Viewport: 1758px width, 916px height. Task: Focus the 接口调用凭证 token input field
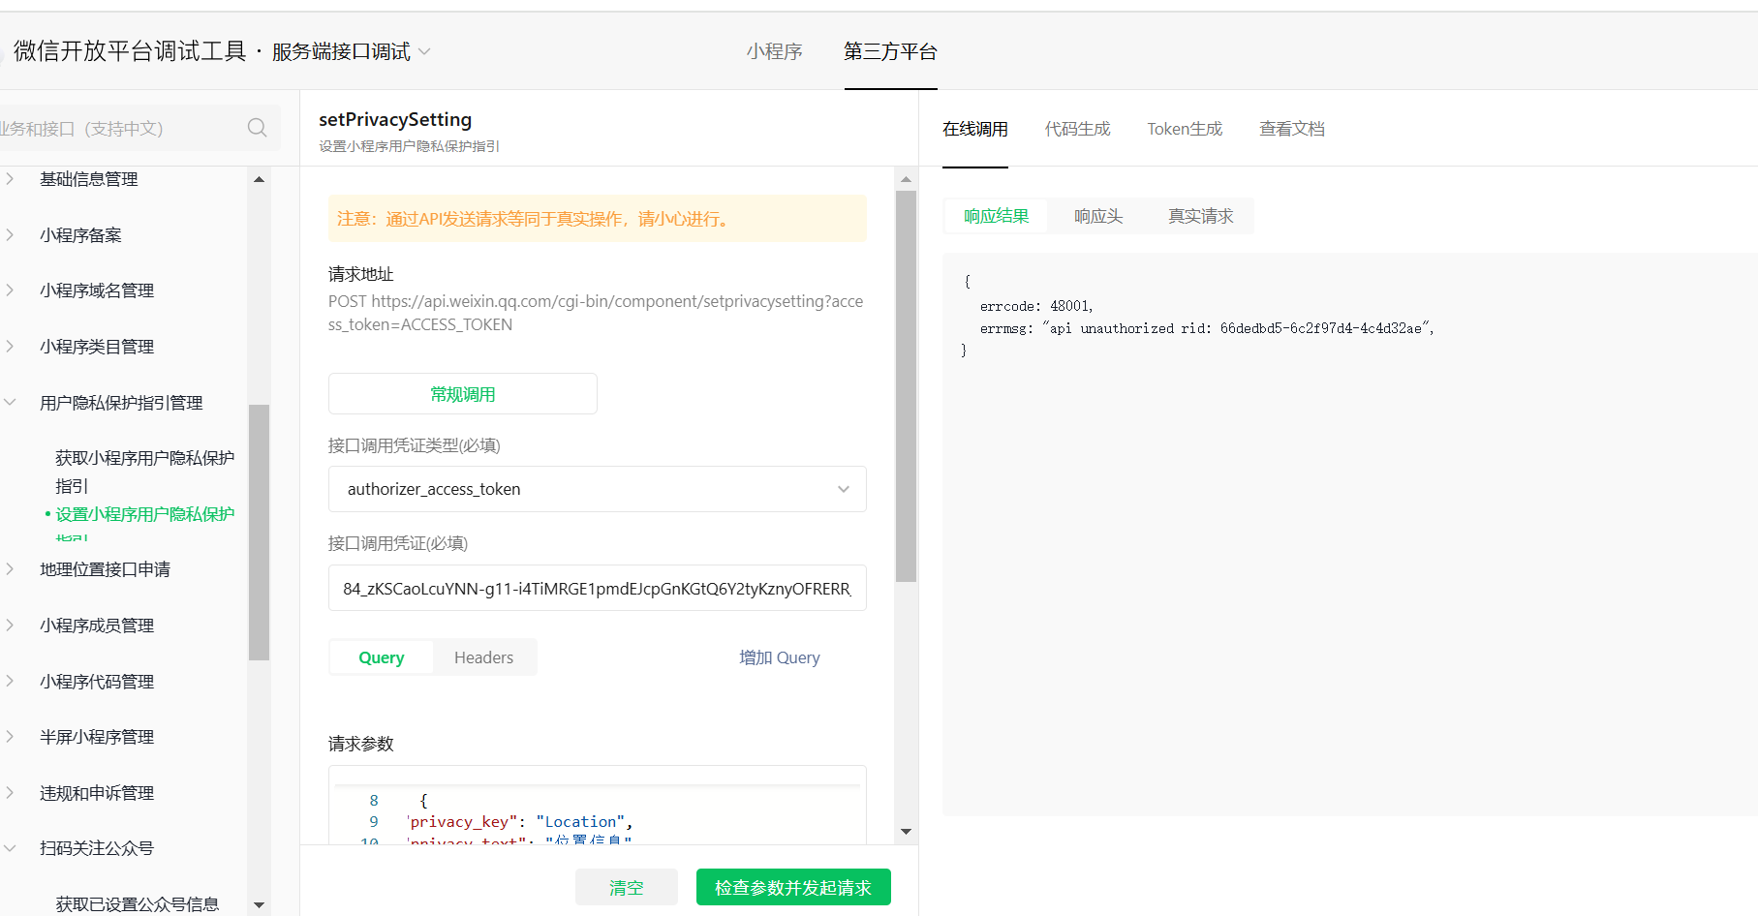(x=598, y=588)
